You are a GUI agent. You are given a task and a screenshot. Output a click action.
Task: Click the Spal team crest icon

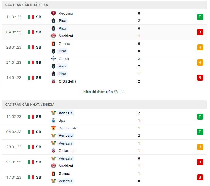click(x=54, y=120)
